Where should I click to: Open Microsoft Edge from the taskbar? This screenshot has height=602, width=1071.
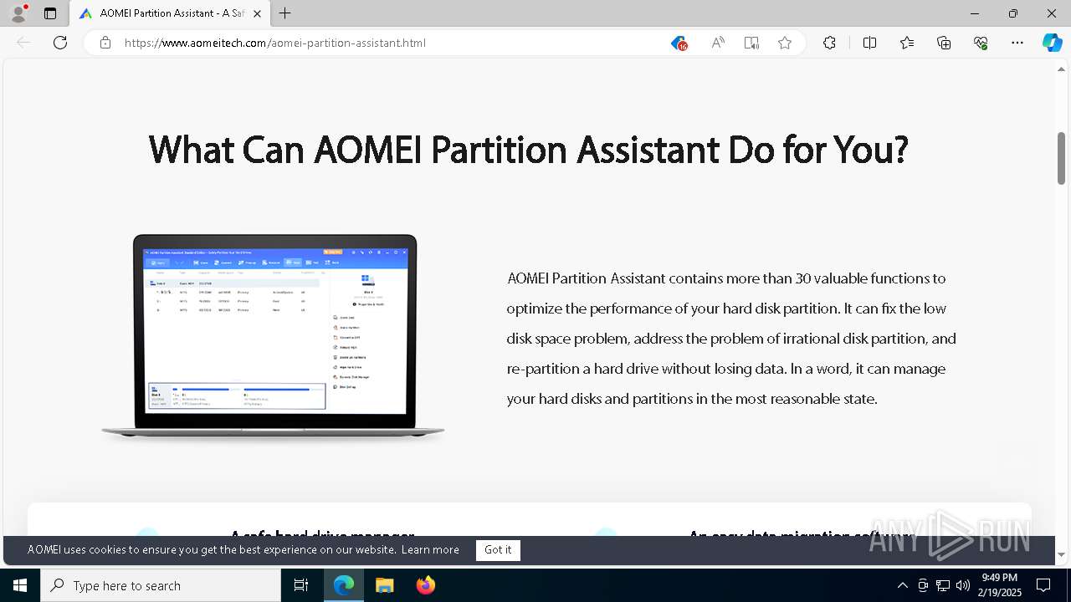click(x=344, y=585)
